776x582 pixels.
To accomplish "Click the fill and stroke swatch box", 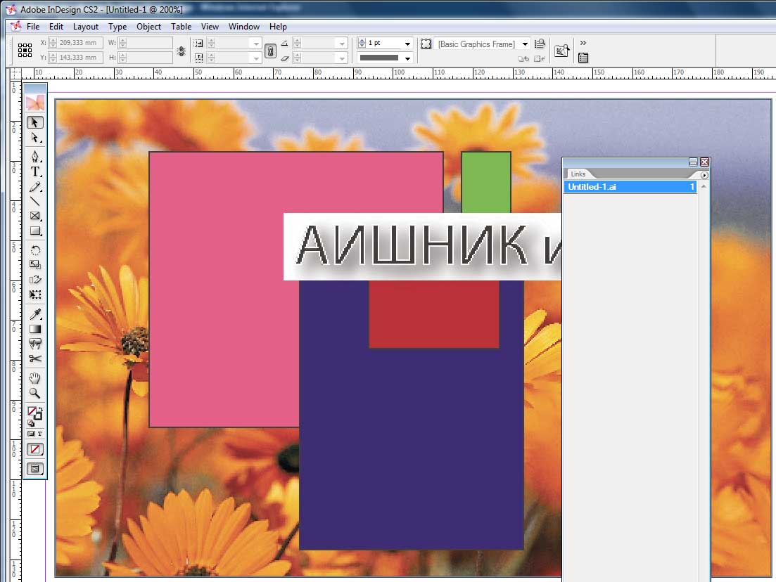I will point(34,413).
